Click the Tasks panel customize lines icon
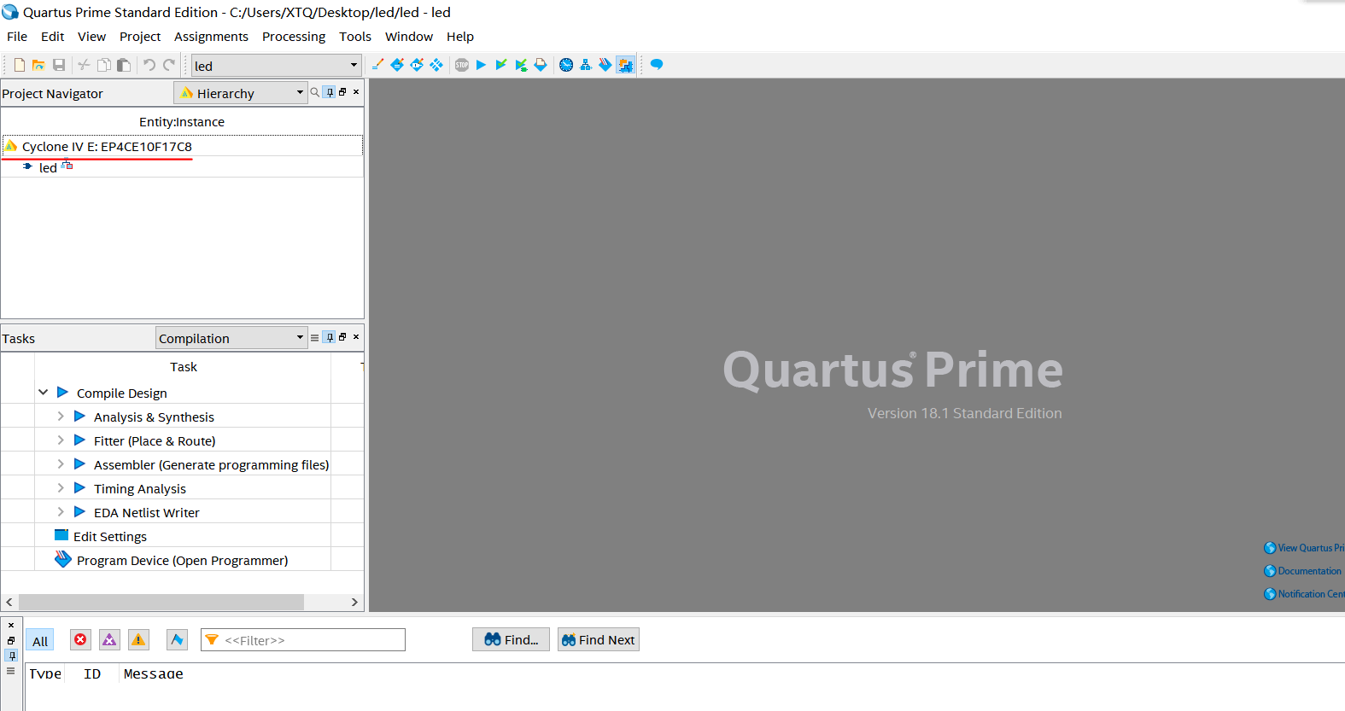The width and height of the screenshot is (1345, 711). coord(315,338)
